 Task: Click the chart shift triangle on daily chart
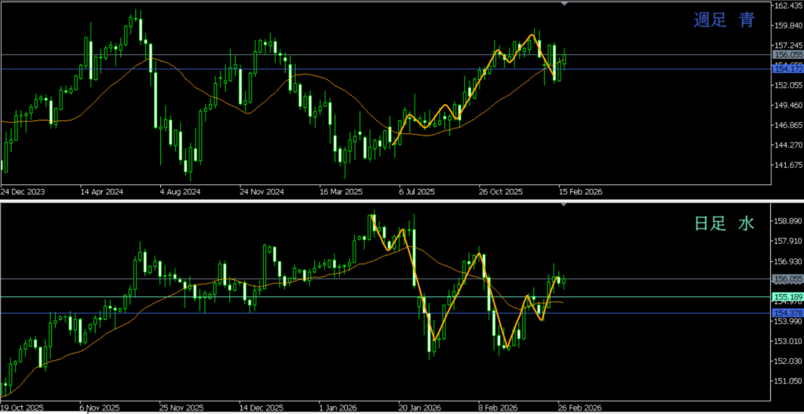click(x=564, y=205)
